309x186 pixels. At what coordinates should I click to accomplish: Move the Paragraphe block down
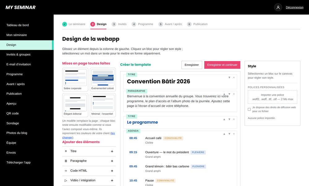click(229, 94)
